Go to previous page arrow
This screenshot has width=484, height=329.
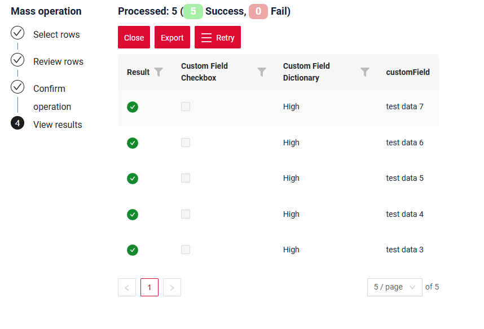[x=127, y=287]
